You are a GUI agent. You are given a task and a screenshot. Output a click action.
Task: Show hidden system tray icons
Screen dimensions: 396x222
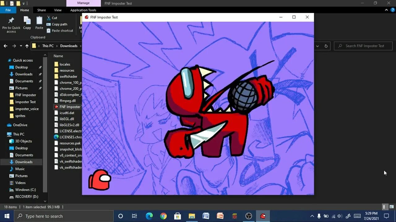click(312, 216)
